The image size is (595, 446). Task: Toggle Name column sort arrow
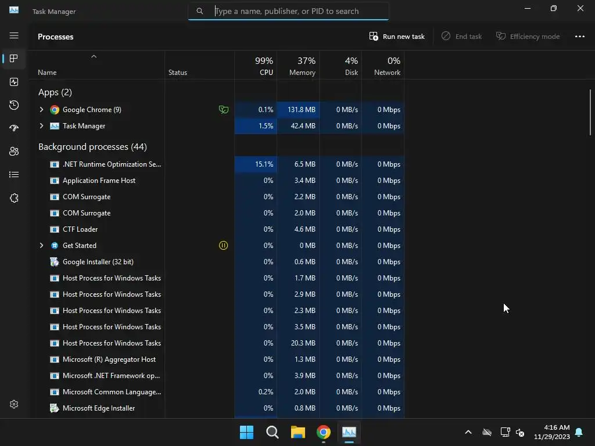[x=94, y=56]
